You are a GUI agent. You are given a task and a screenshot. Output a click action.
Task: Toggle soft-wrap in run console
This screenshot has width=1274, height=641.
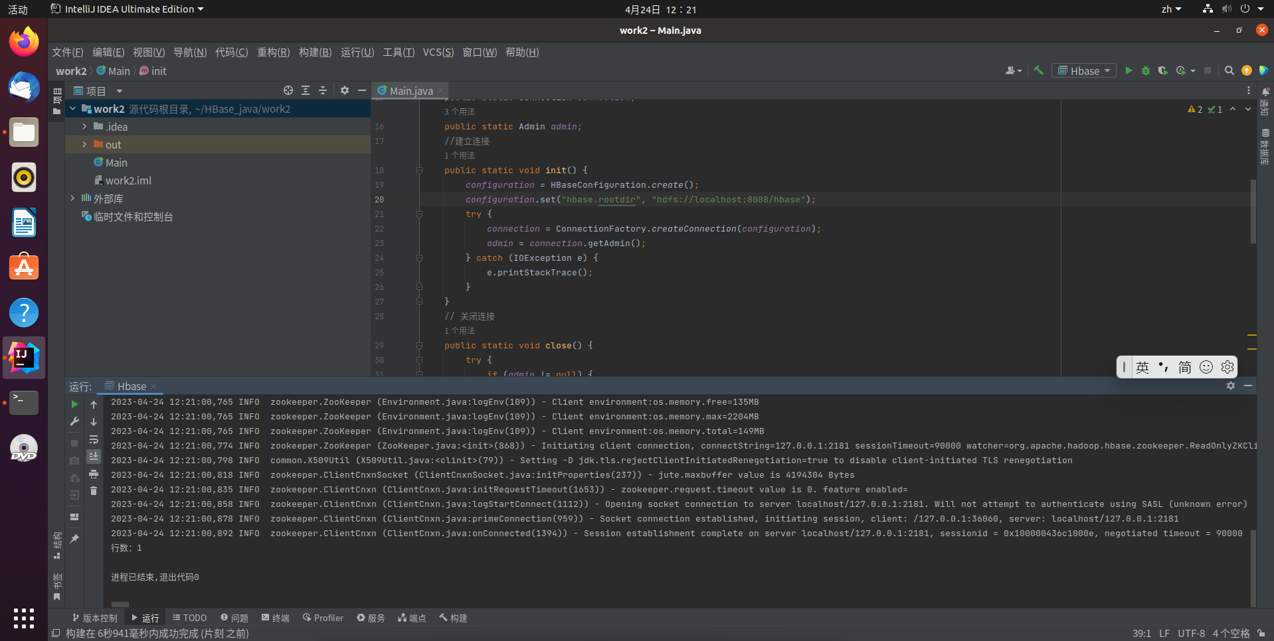point(94,439)
